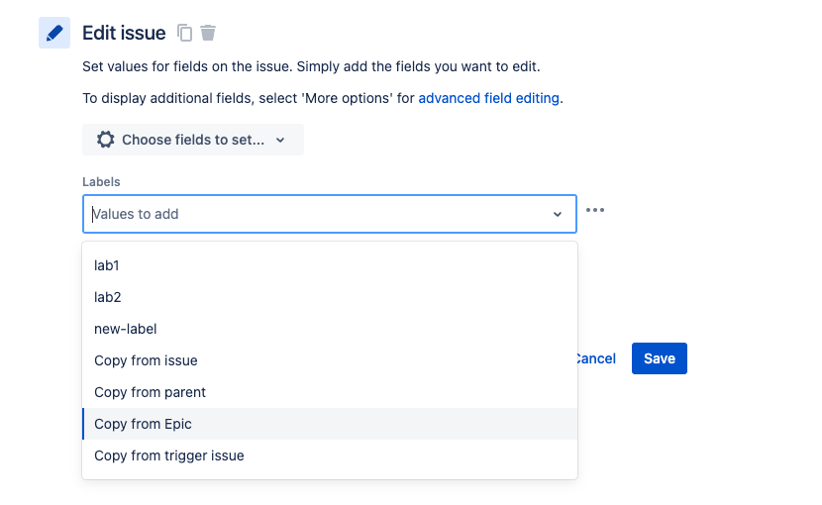The height and width of the screenshot is (505, 822).
Task: Click the Choose fields to set button label
Action: point(193,140)
